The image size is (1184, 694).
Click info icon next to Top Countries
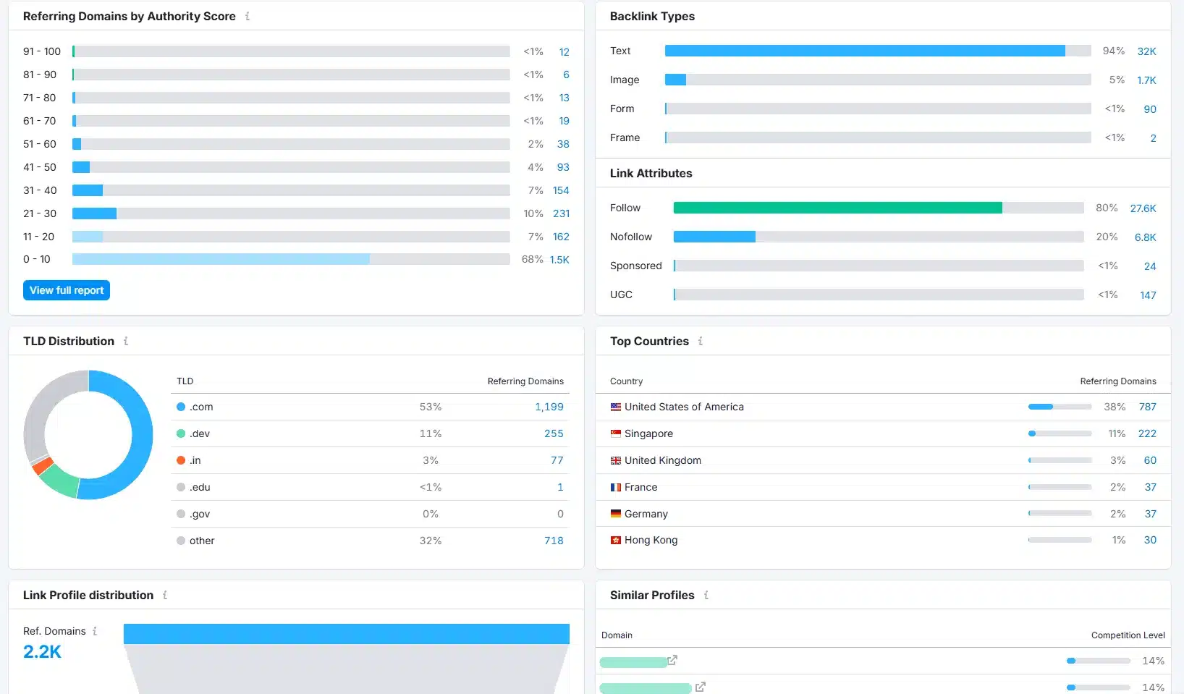click(x=701, y=341)
